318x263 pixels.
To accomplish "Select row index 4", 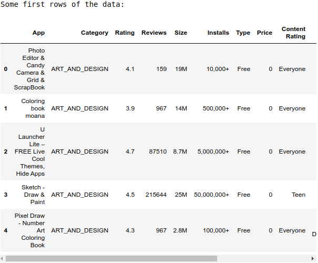I will click(6, 230).
